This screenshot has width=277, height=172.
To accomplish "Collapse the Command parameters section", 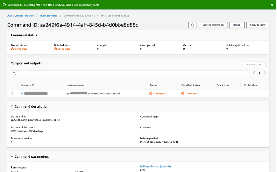I will [x=11, y=156].
